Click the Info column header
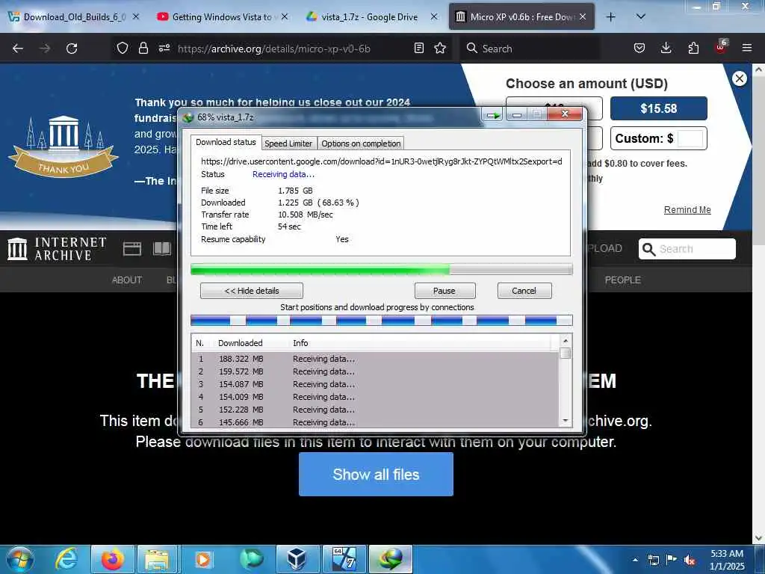The height and width of the screenshot is (574, 765). tap(300, 343)
